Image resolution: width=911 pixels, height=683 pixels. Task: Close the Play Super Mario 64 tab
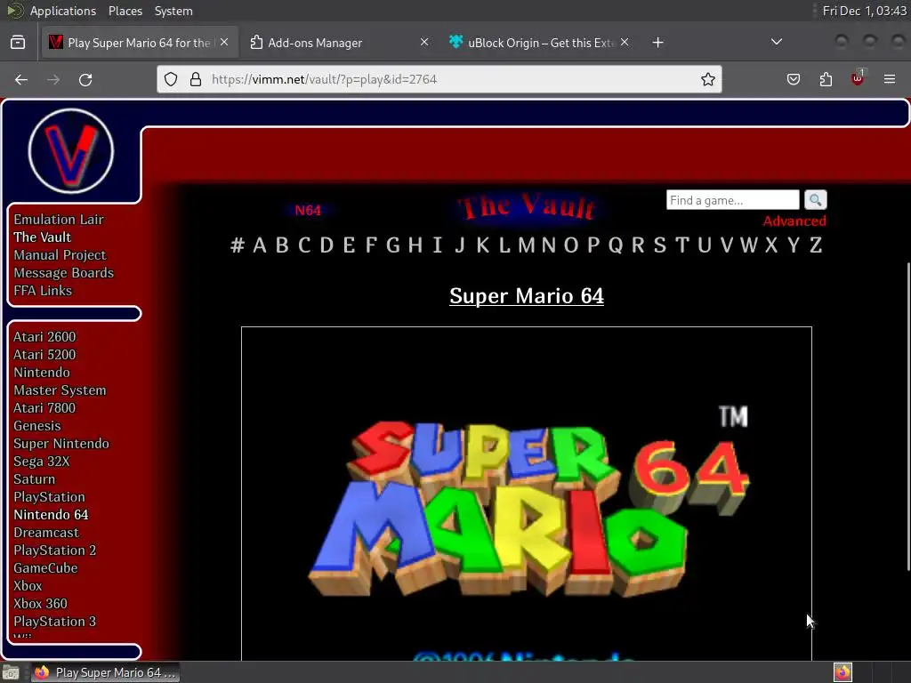pyautogui.click(x=224, y=42)
